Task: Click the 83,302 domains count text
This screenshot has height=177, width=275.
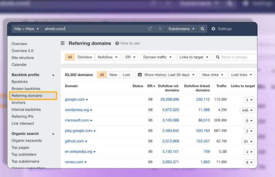Action: (79, 75)
